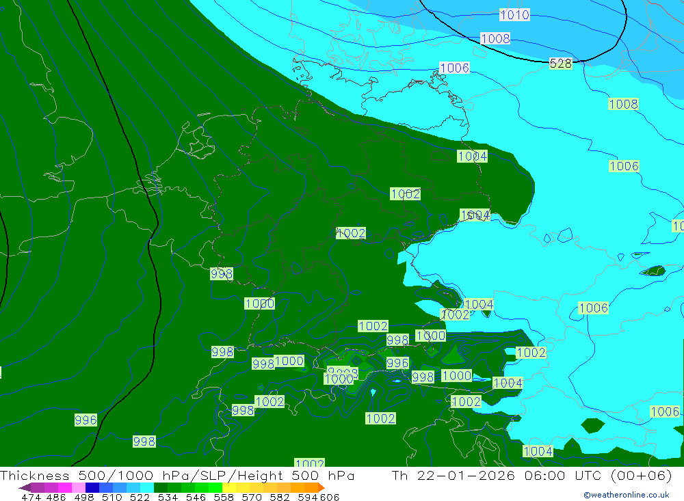Choose the navy blue legend swatch
This screenshot has height=501, width=684.
point(92,487)
